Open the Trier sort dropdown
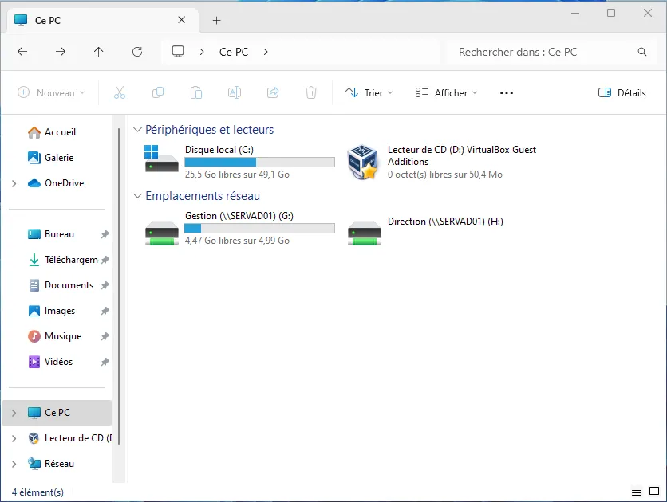The width and height of the screenshot is (667, 502). tap(369, 92)
